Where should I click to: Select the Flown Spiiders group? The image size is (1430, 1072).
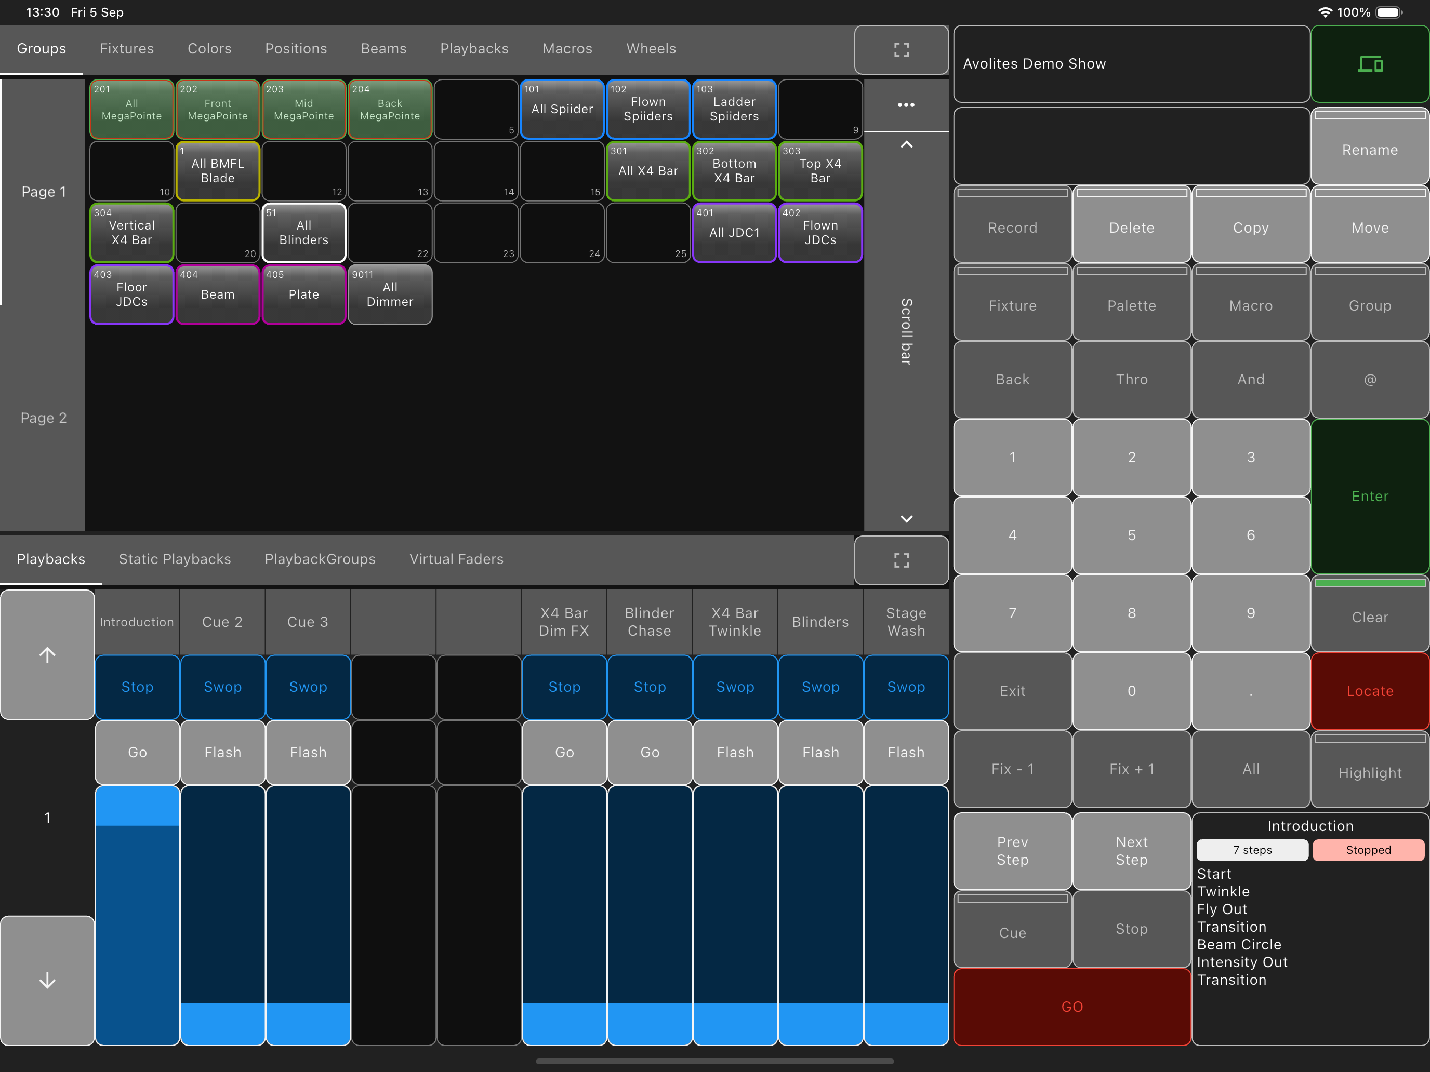648,109
